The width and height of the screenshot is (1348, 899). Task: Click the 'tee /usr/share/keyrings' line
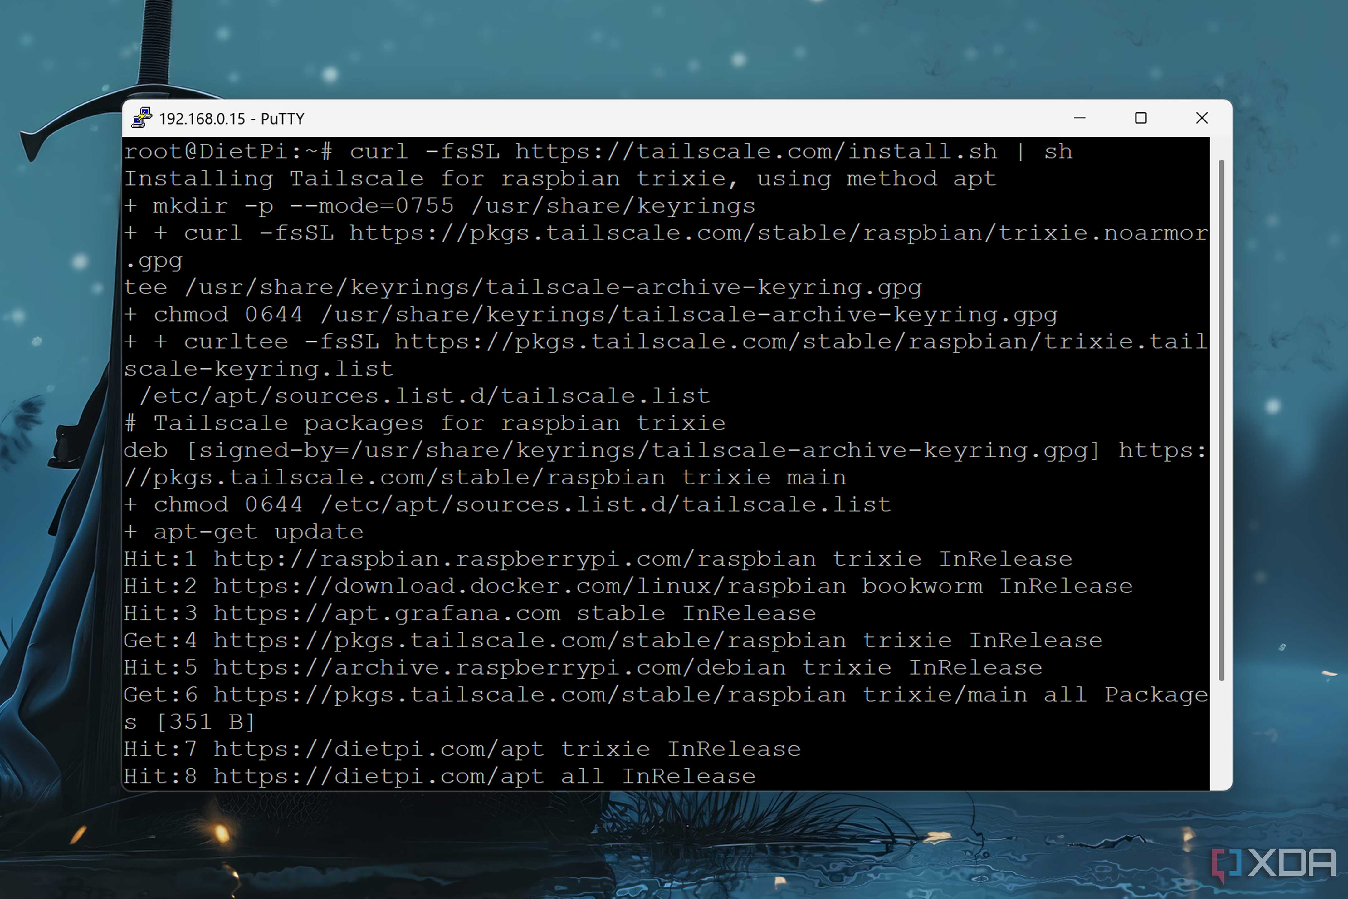pyautogui.click(x=523, y=288)
